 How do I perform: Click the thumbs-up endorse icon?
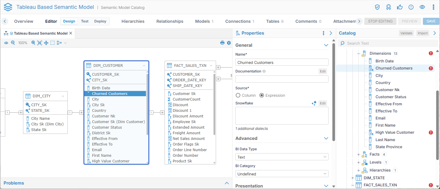[400, 7]
